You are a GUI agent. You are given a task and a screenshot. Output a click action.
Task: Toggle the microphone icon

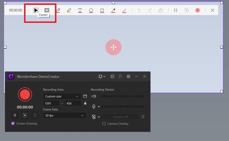pos(94,106)
